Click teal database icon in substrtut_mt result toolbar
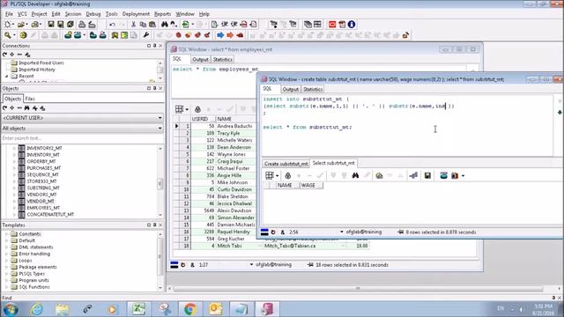This screenshot has height=317, width=564. (443, 176)
